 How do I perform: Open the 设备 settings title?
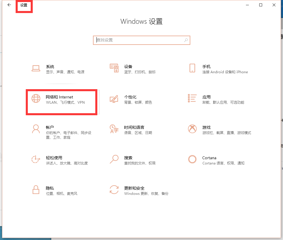[128, 67]
